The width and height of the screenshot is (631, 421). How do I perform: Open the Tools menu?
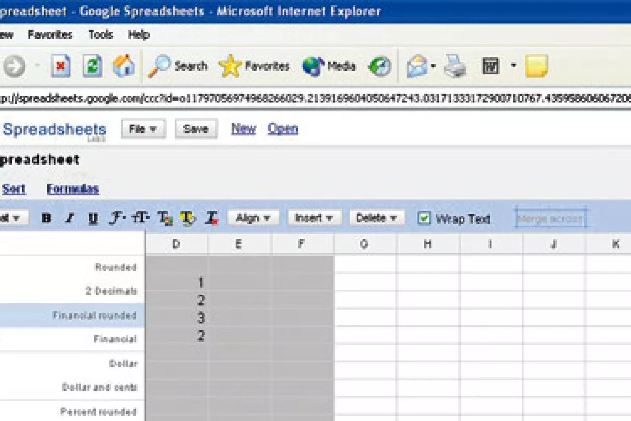[x=100, y=35]
